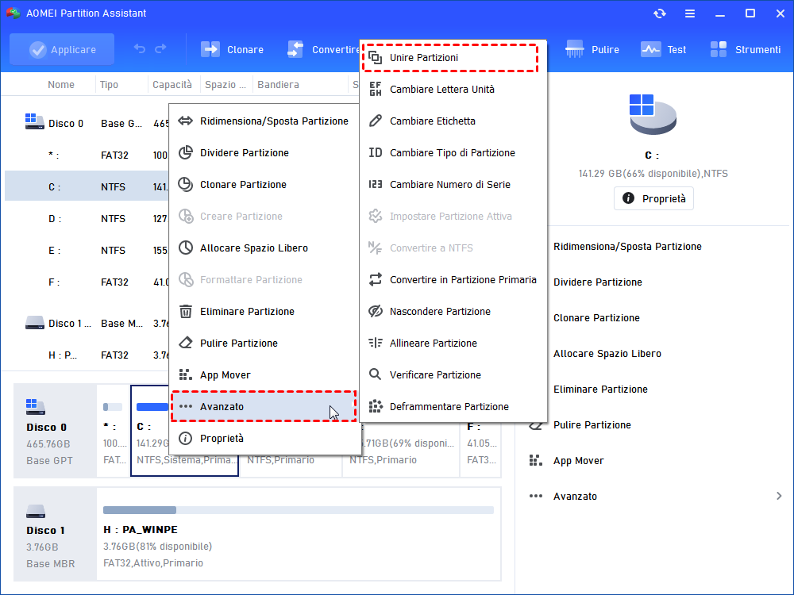The image size is (794, 595).
Task: Click the drive letter EFGH icon
Action: [x=376, y=90]
